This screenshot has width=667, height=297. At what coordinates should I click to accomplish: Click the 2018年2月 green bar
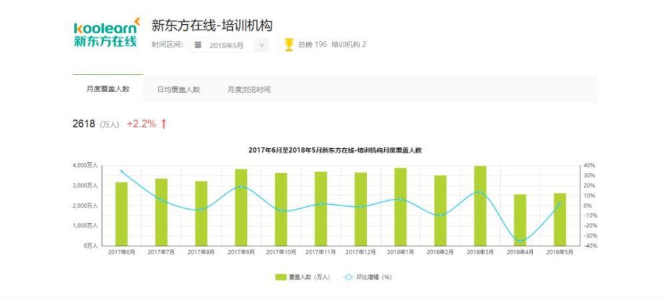pos(440,211)
